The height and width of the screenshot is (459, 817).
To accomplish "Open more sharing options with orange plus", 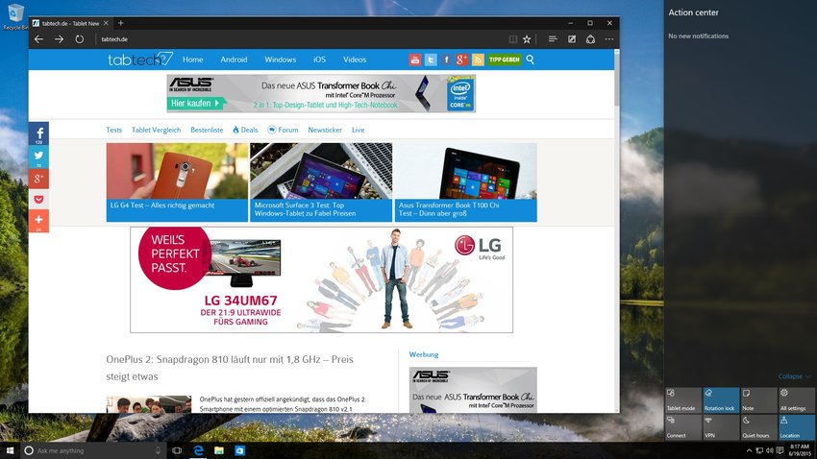I will 38,221.
